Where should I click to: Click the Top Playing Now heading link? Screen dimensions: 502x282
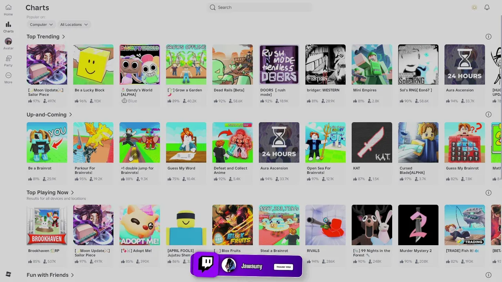(47, 193)
